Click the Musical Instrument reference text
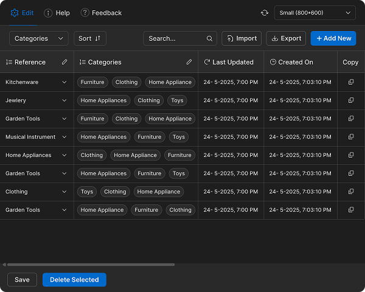 pos(30,137)
